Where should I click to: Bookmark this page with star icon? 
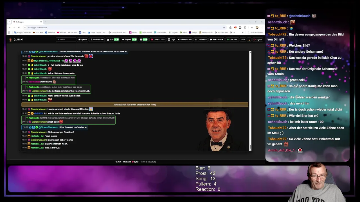224,27
